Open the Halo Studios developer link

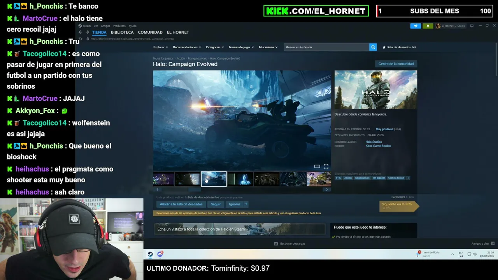pos(374,142)
